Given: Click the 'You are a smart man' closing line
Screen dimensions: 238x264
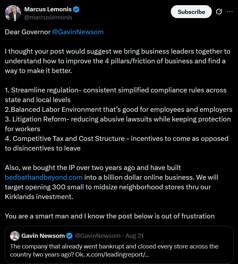Looking at the screenshot, I should (x=109, y=216).
